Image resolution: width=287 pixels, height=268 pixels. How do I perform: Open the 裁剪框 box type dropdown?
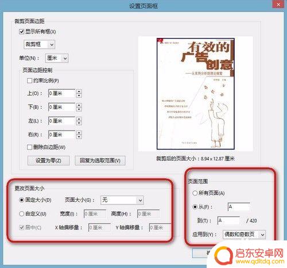pos(39,44)
